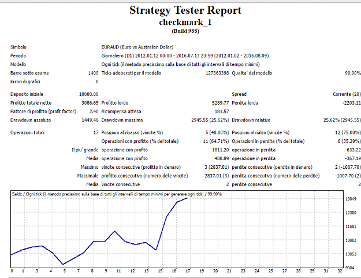The image size is (361, 278).
Task: Select total trades value '17'
Action: [x=96, y=133]
